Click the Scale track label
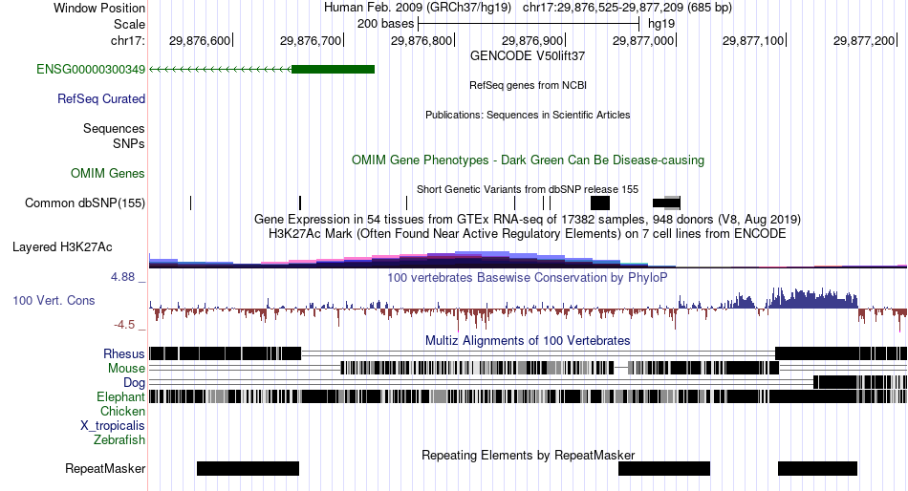 point(129,24)
